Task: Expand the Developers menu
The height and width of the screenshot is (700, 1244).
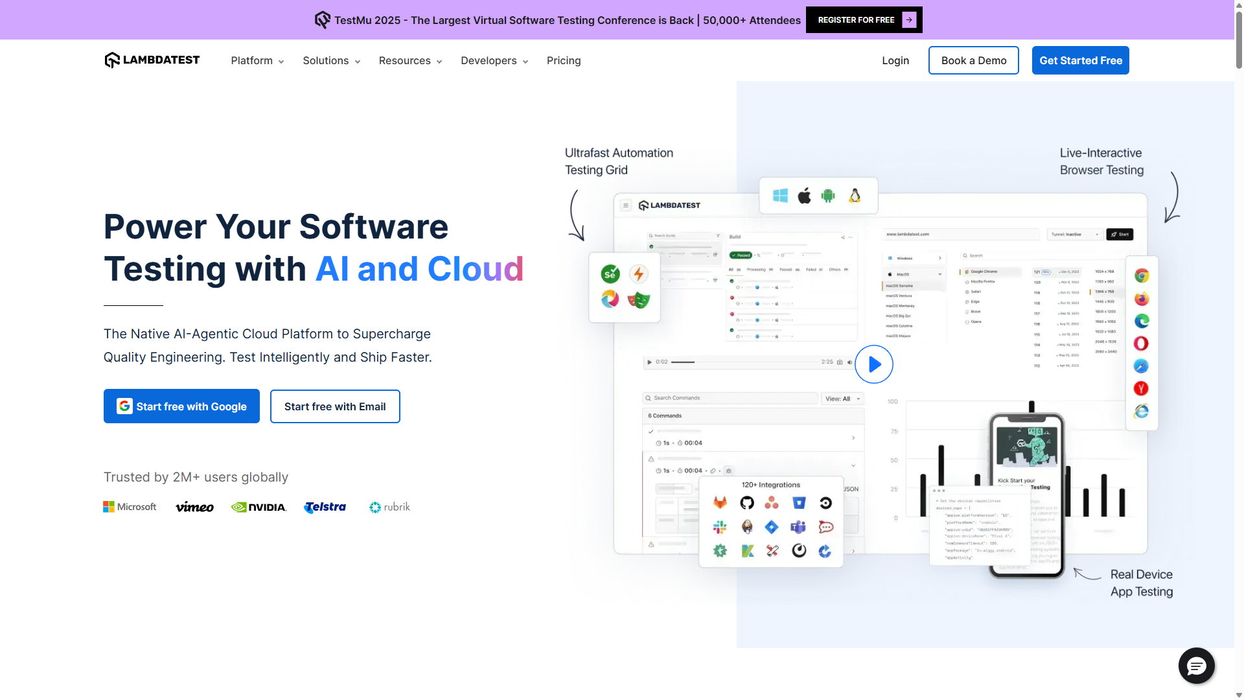Action: 494,60
